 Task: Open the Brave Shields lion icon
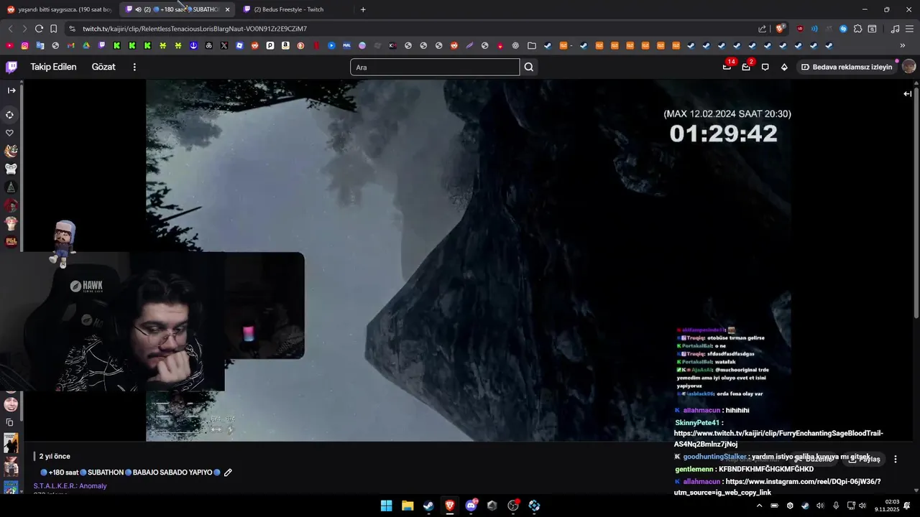(780, 29)
